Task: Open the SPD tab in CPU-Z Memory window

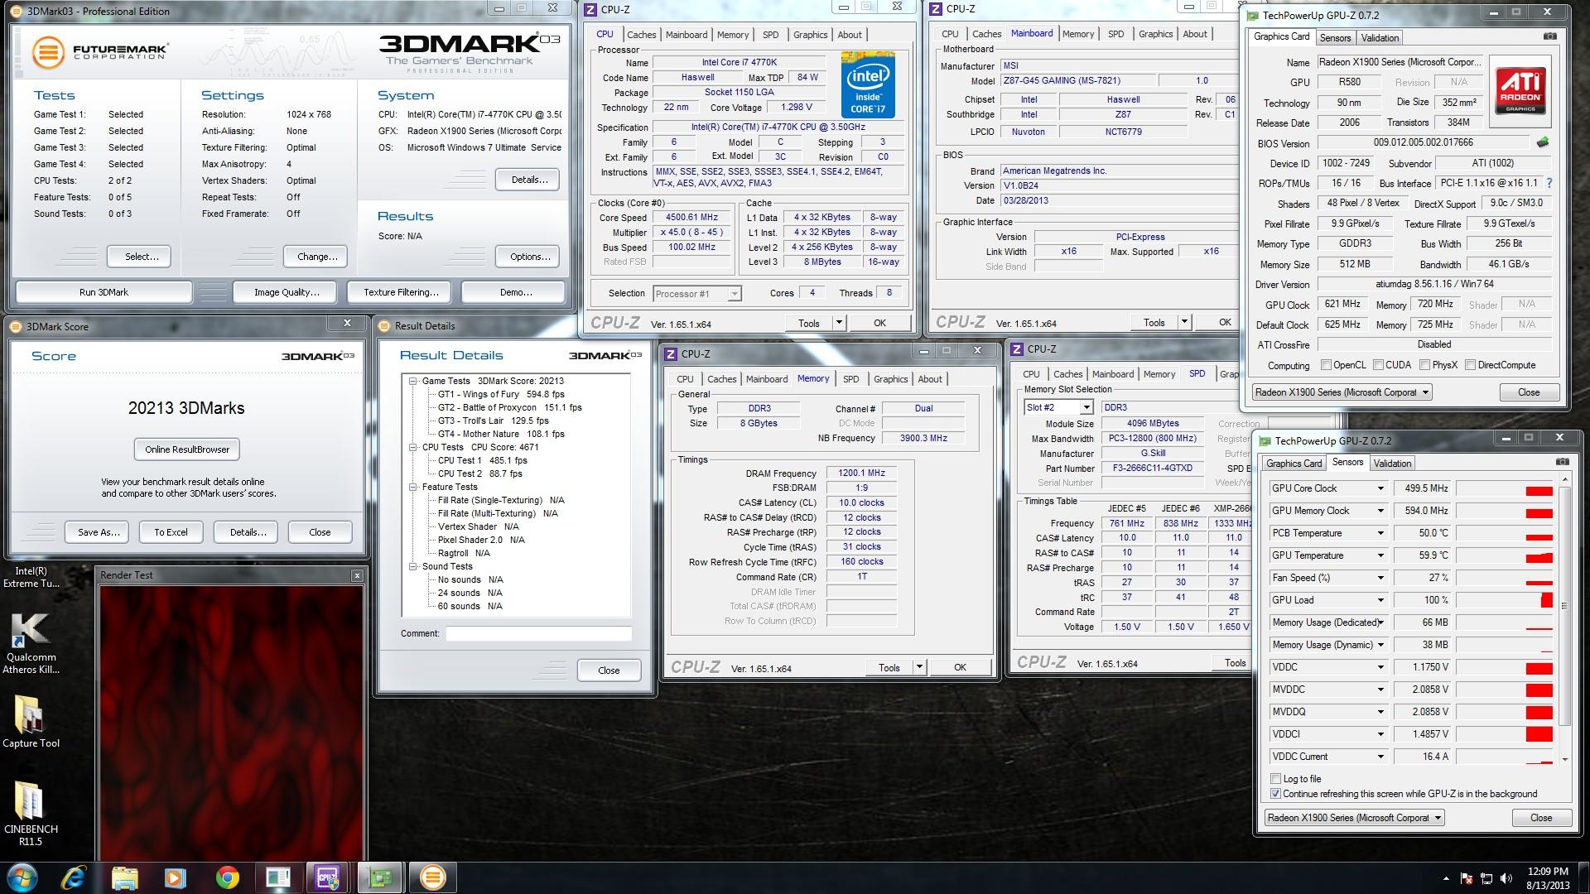Action: click(850, 379)
